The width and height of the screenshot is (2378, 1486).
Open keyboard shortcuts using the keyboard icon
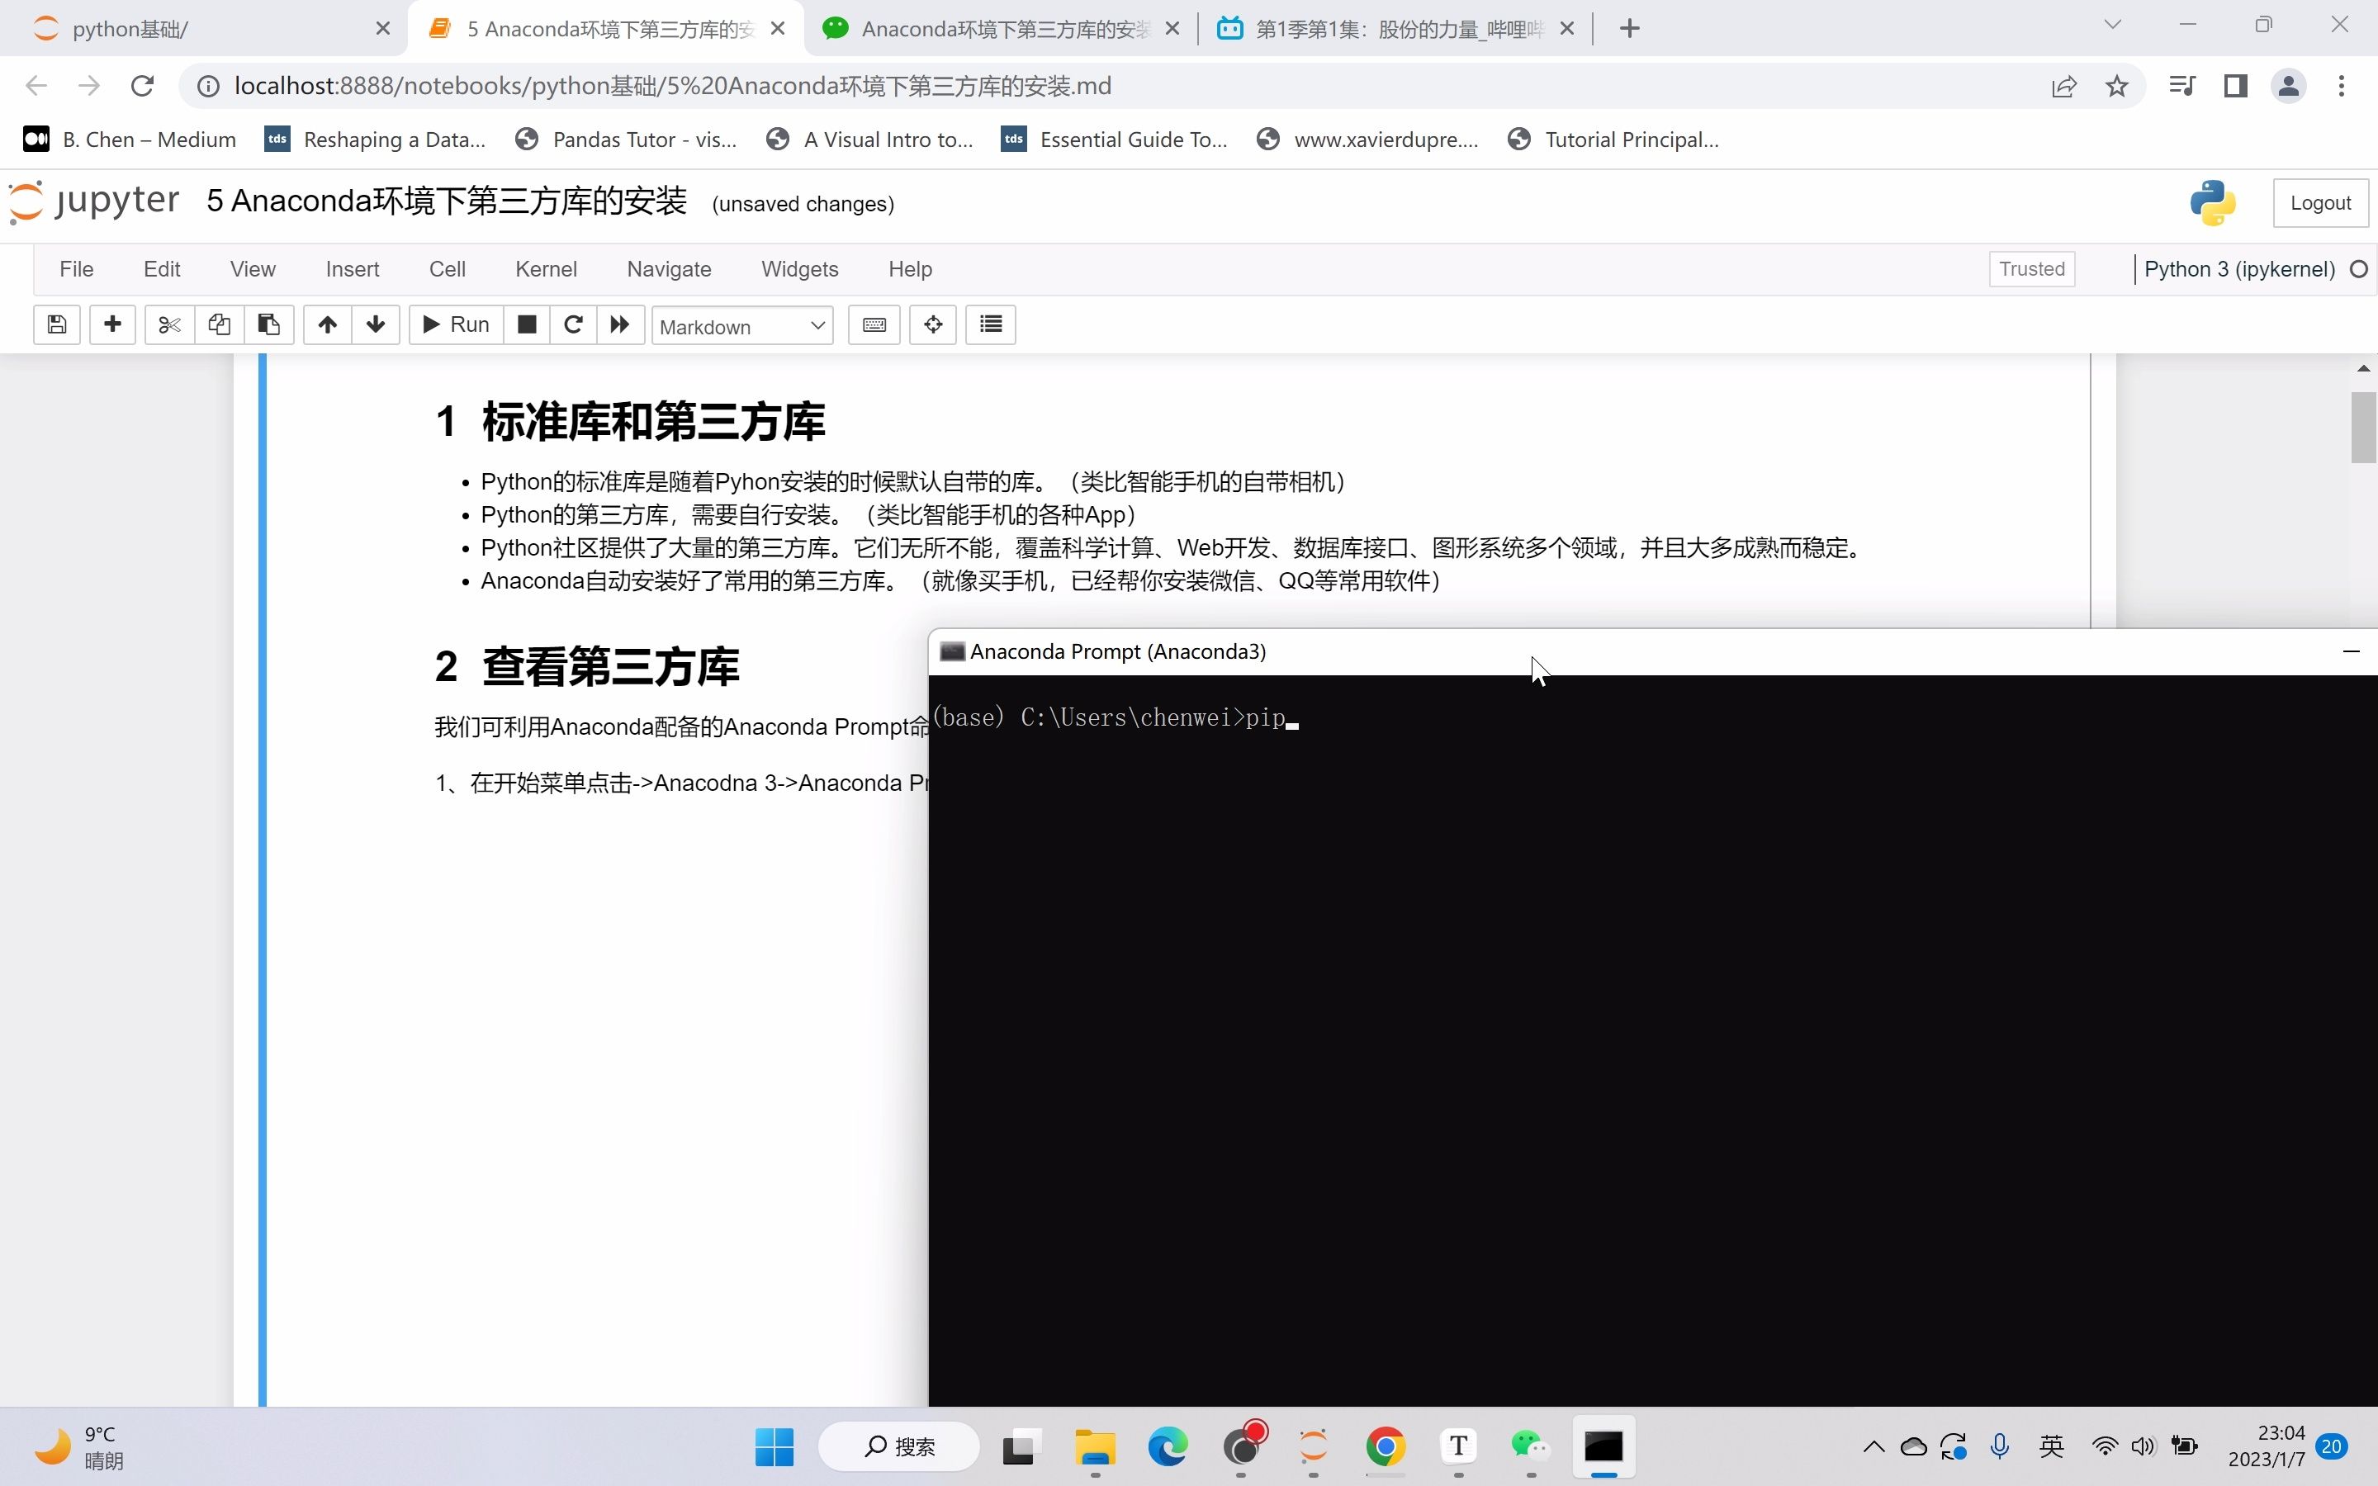pos(873,324)
